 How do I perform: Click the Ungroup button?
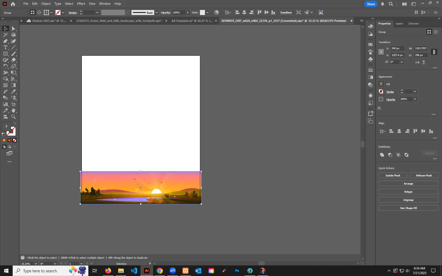coord(408,200)
